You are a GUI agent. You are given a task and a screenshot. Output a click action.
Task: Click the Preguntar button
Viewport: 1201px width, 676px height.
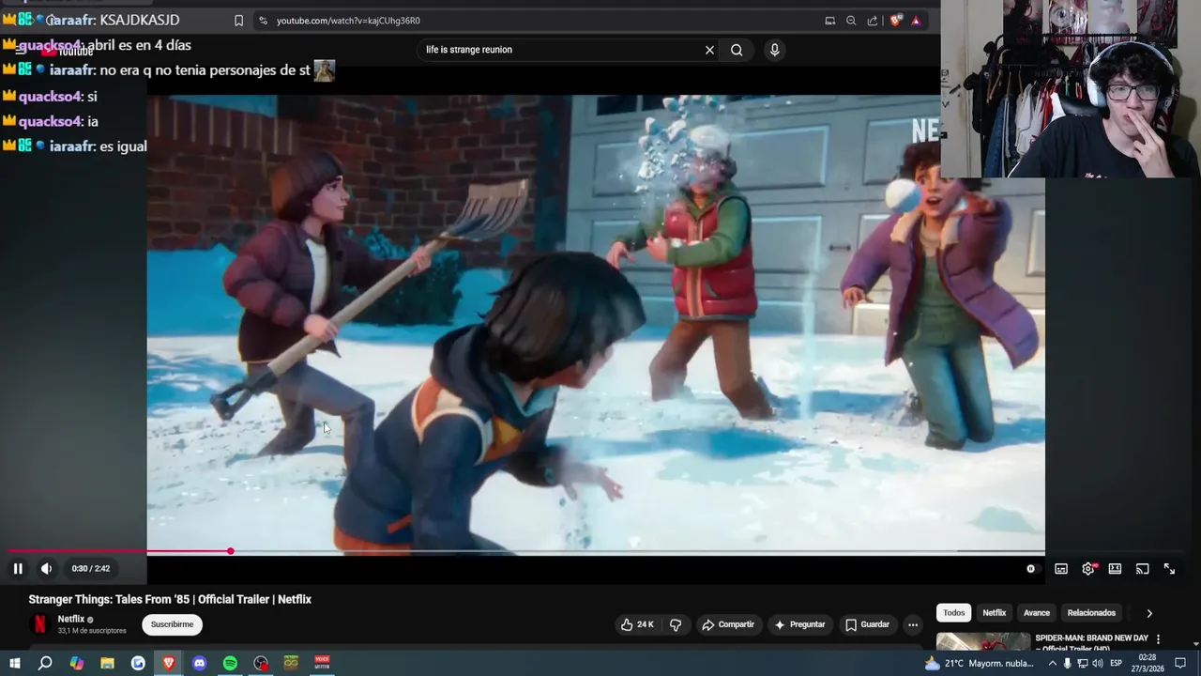pyautogui.click(x=799, y=624)
